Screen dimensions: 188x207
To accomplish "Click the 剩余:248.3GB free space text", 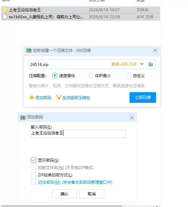I will tap(124, 64).
